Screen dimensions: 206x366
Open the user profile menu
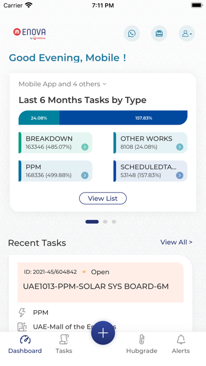pos(187,34)
